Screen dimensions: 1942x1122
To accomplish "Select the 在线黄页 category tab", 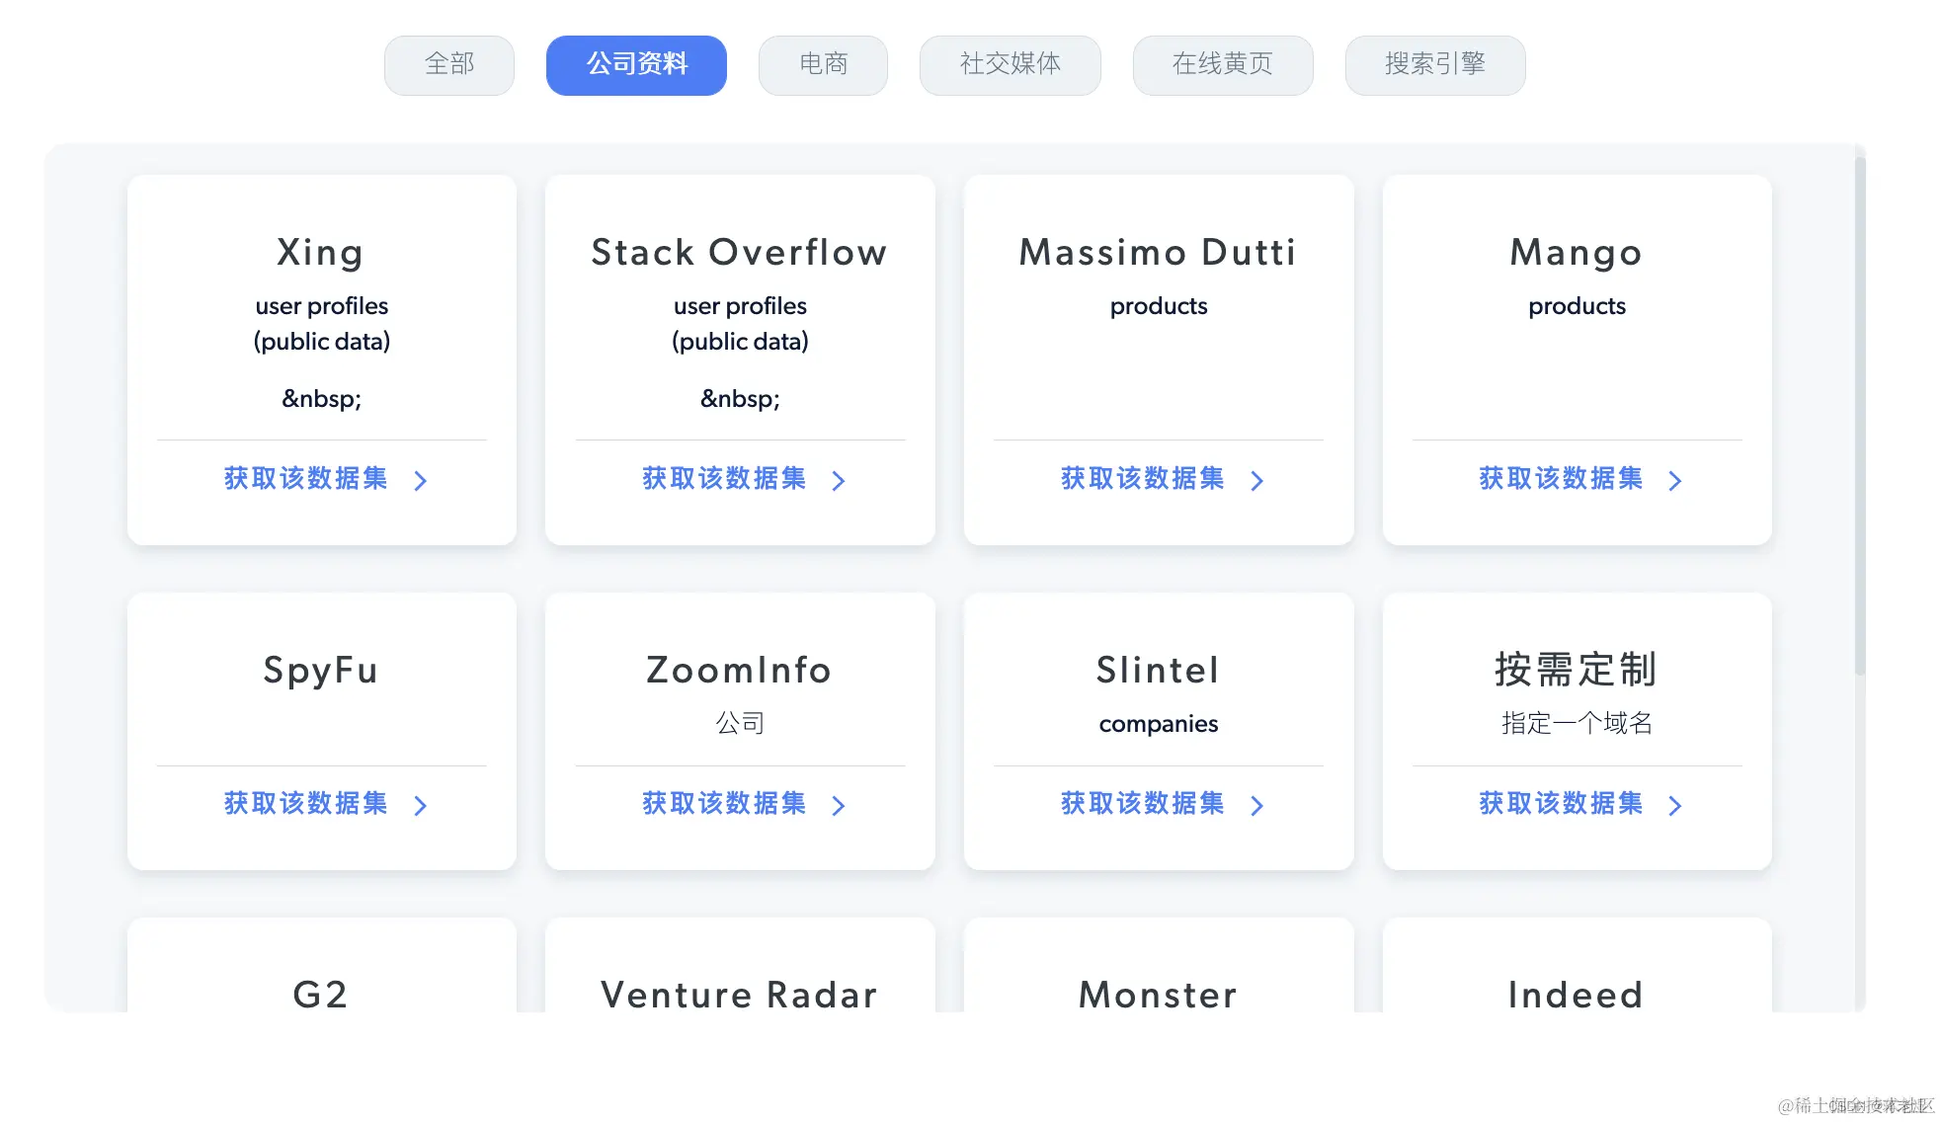I will click(x=1223, y=65).
